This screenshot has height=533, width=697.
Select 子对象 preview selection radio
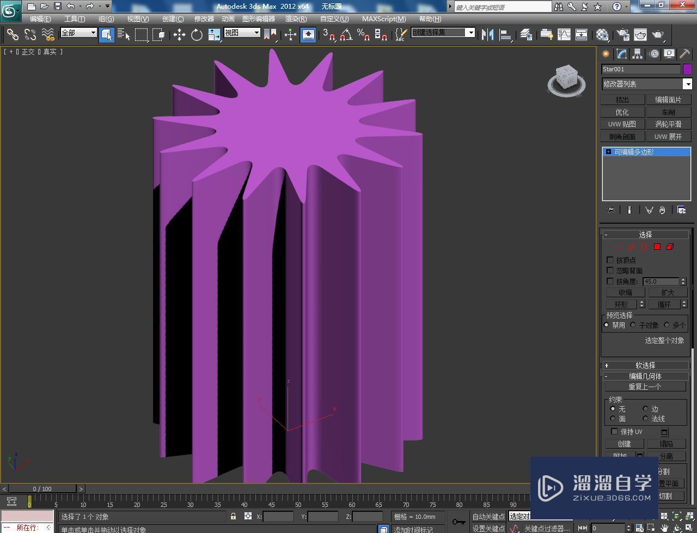point(633,325)
